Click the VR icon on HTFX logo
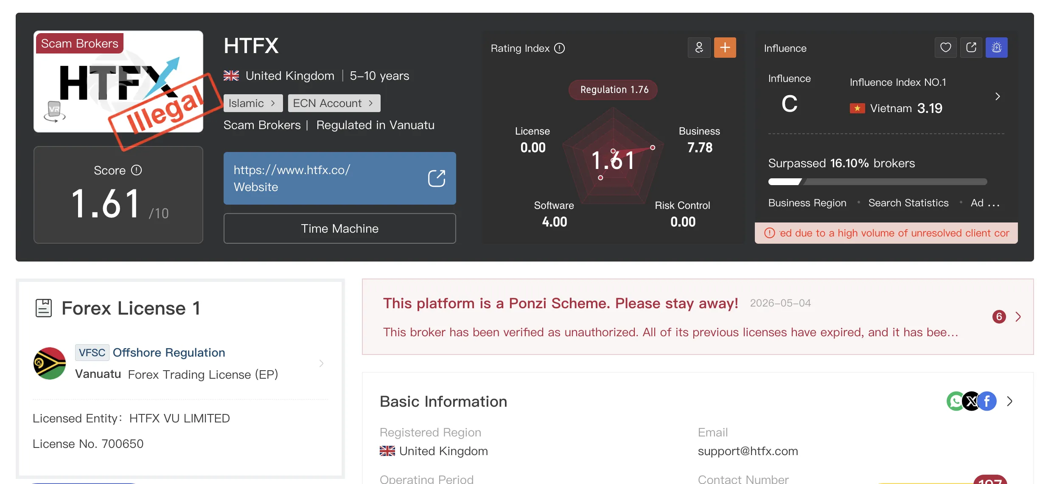 coord(54,111)
